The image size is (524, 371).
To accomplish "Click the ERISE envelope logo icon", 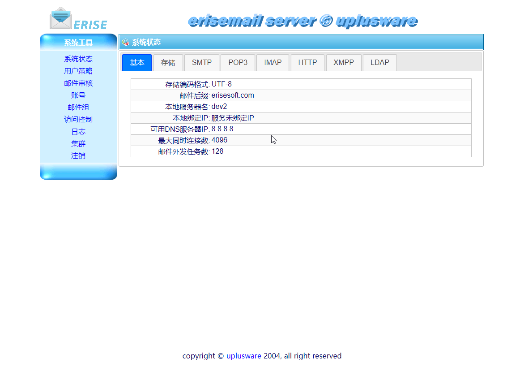I will click(60, 18).
